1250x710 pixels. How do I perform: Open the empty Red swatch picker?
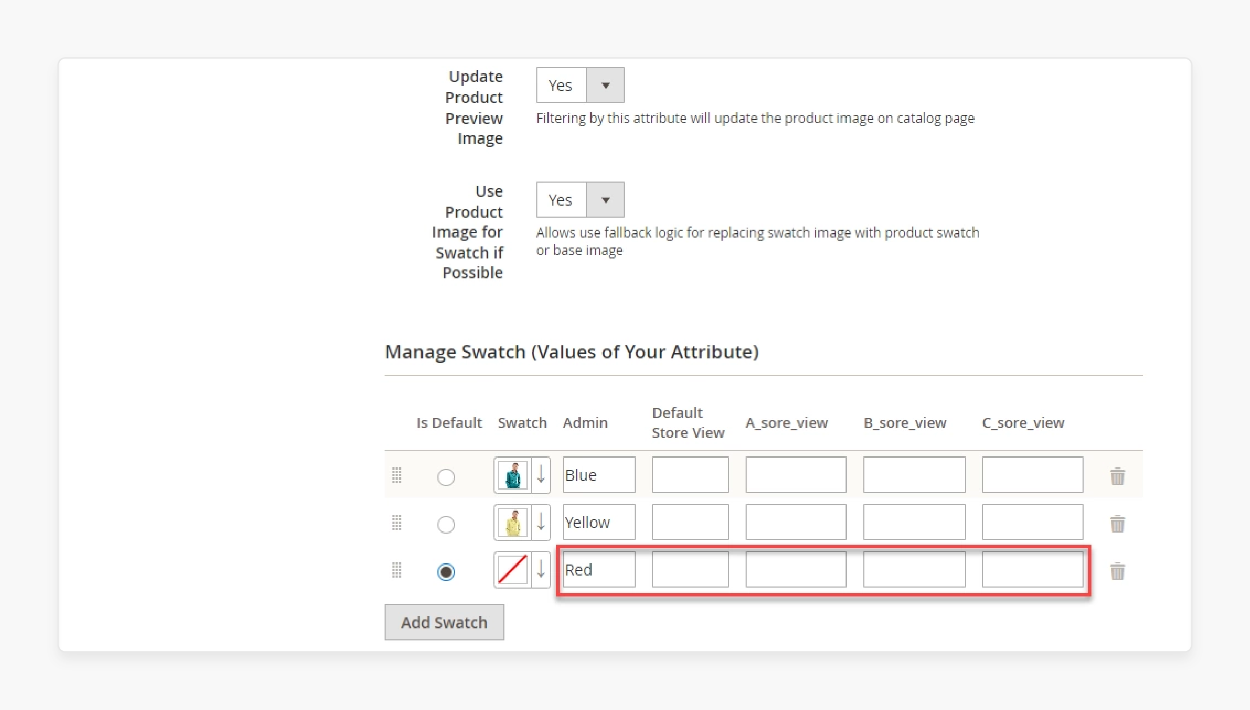(x=513, y=569)
